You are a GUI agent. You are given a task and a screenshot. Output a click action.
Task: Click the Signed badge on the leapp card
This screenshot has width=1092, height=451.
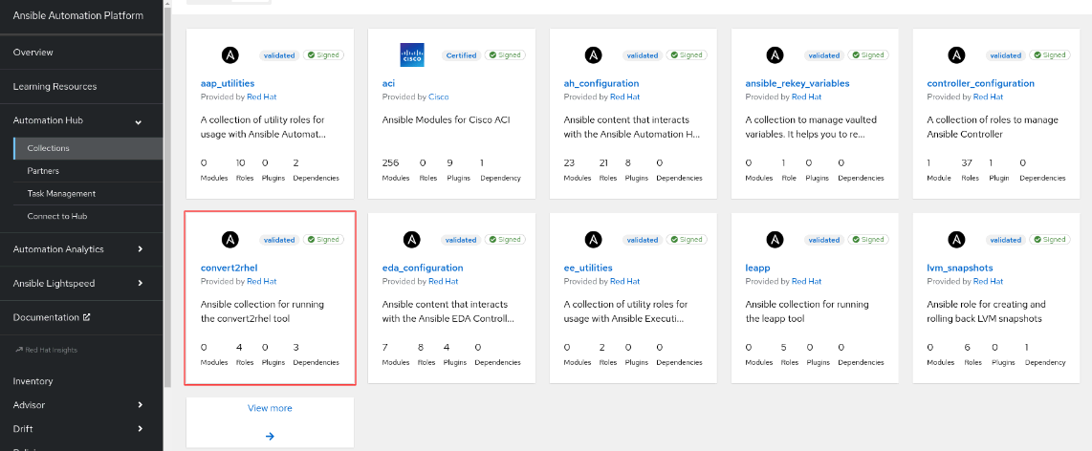[x=868, y=240]
